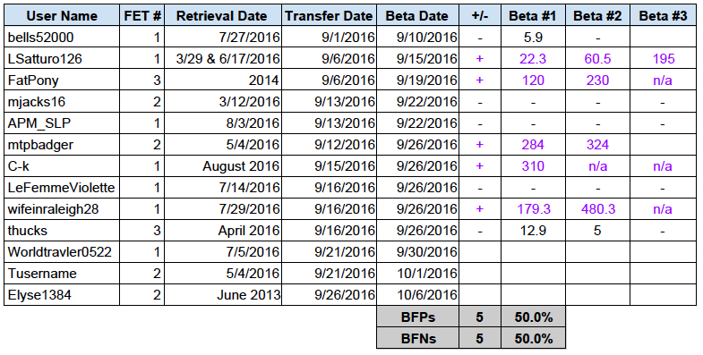
Task: Select Elyse1384 retrieval date June 2013
Action: [223, 295]
